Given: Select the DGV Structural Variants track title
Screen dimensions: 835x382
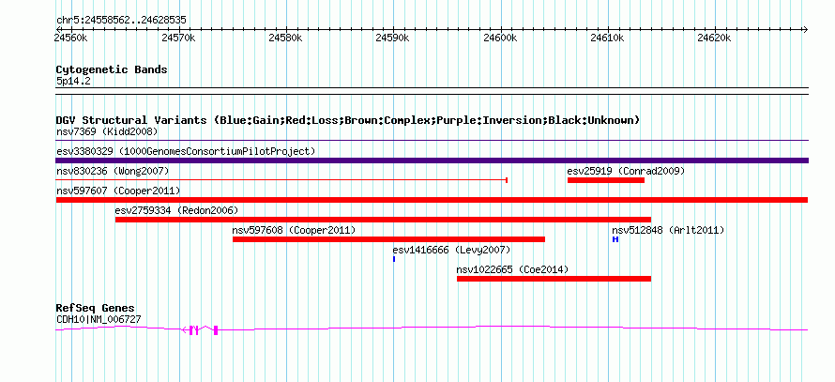Looking at the screenshot, I should tap(348, 120).
